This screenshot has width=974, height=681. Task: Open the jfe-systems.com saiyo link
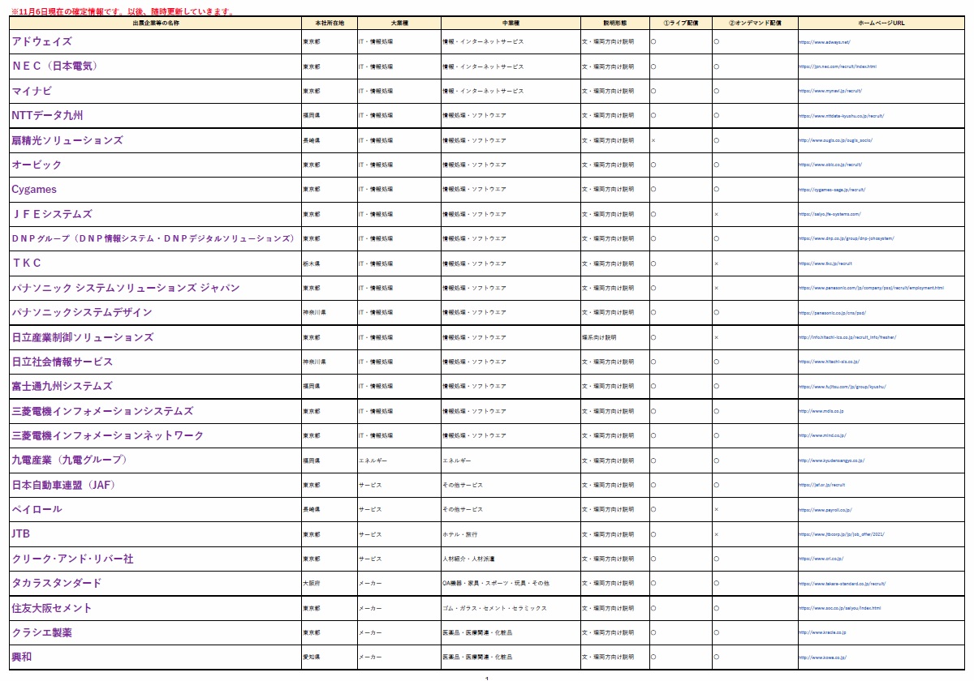(830, 214)
